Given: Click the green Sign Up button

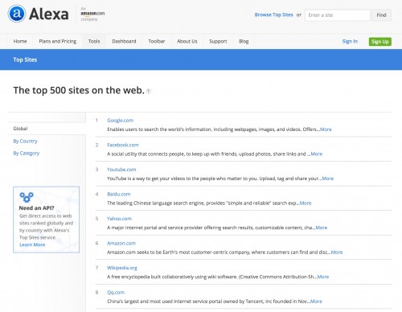Looking at the screenshot, I should [x=380, y=42].
